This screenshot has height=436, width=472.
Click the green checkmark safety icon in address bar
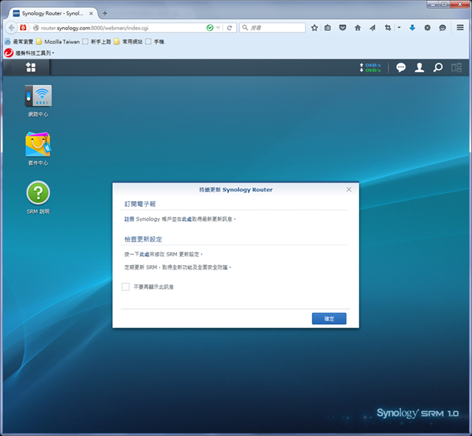pyautogui.click(x=209, y=28)
